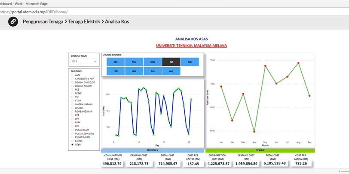Select DEWAN KULIAH building option
349x174 pixels.
[x=72, y=86]
